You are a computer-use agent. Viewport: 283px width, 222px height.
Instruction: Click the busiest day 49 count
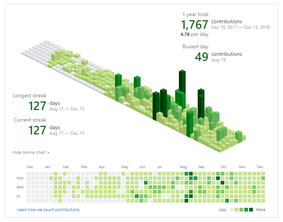click(201, 57)
